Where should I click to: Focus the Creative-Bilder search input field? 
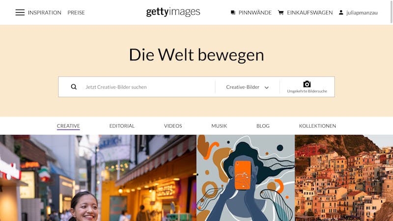[x=148, y=87]
